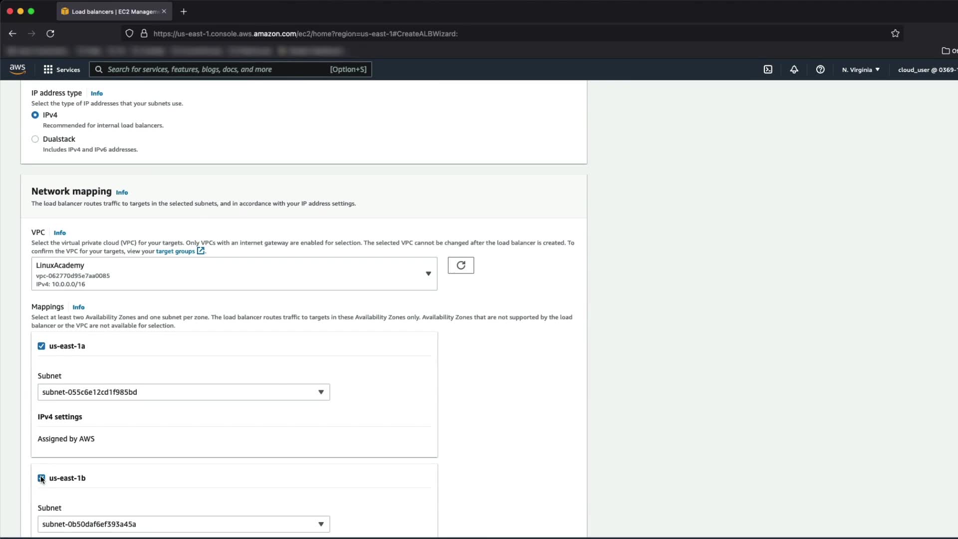Screen dimensions: 958x539
Task: Uncheck the us-east-1a availability zone
Action: click(x=41, y=346)
